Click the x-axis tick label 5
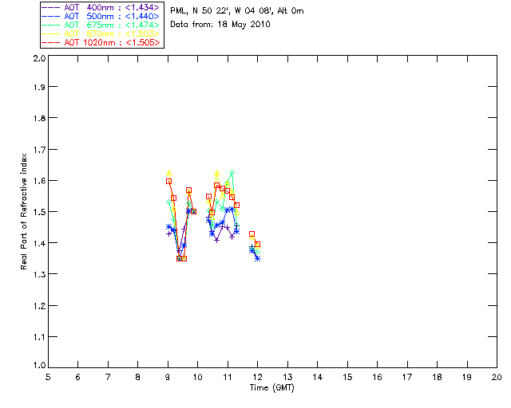The image size is (511, 408). click(48, 377)
